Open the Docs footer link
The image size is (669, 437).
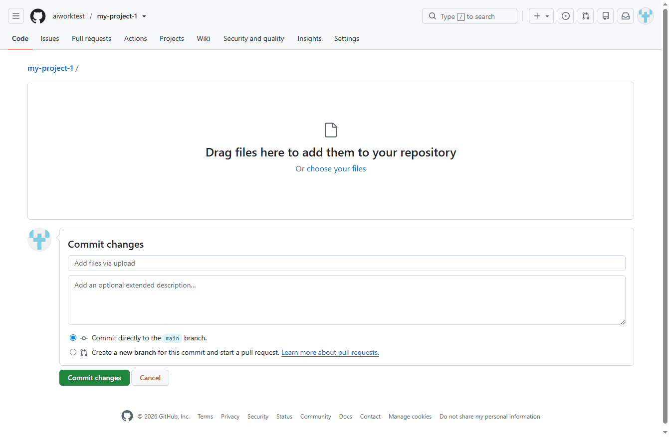(x=346, y=417)
